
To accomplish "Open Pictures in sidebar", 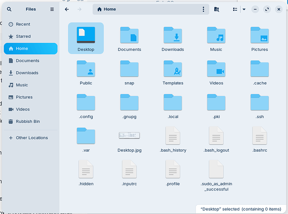I will [x=31, y=97].
